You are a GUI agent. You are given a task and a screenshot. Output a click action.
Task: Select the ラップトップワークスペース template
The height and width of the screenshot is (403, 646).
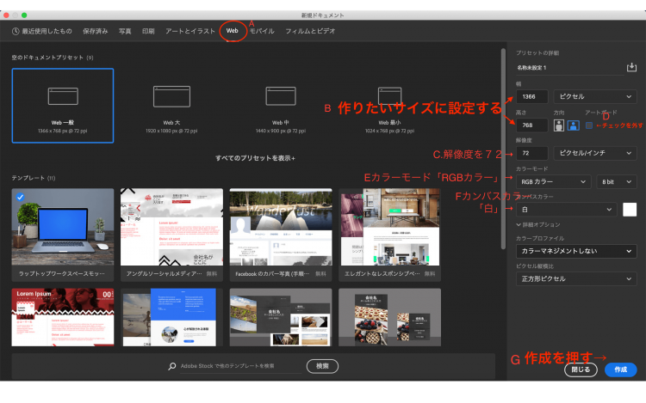pos(63,235)
